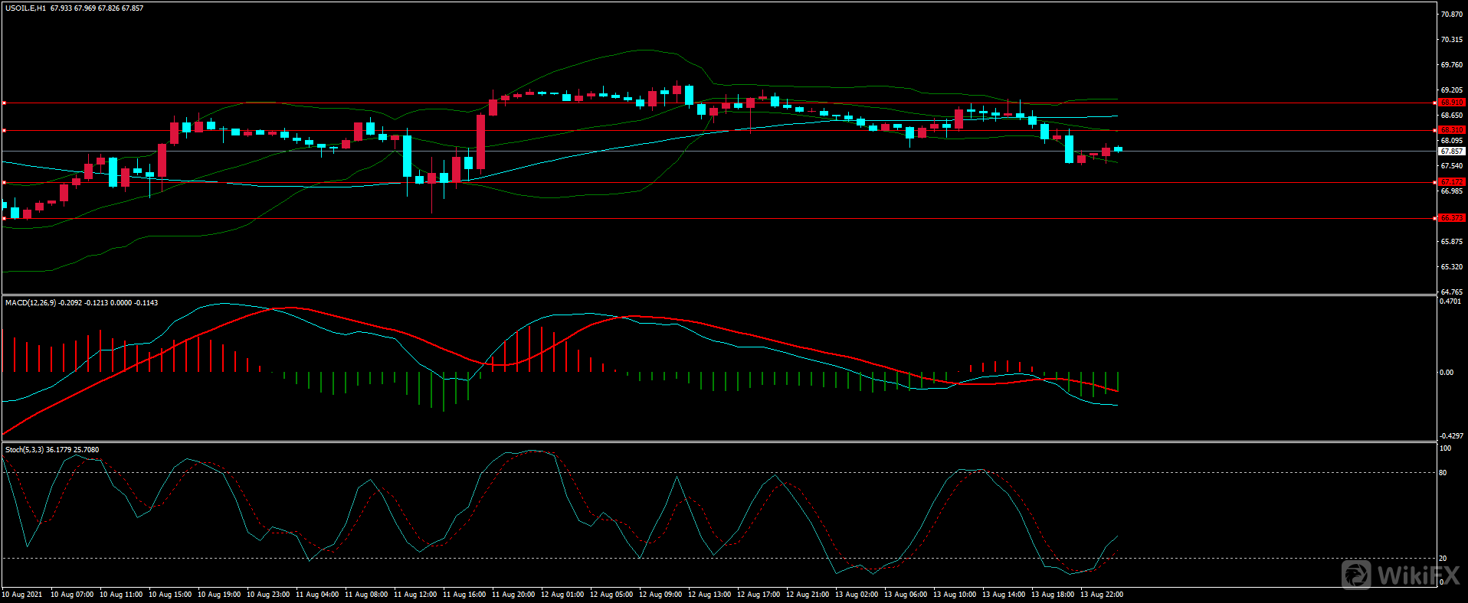Screen dimensions: 1468x603
Task: Click the Stochastic 80 level label
Action: pyautogui.click(x=1443, y=473)
